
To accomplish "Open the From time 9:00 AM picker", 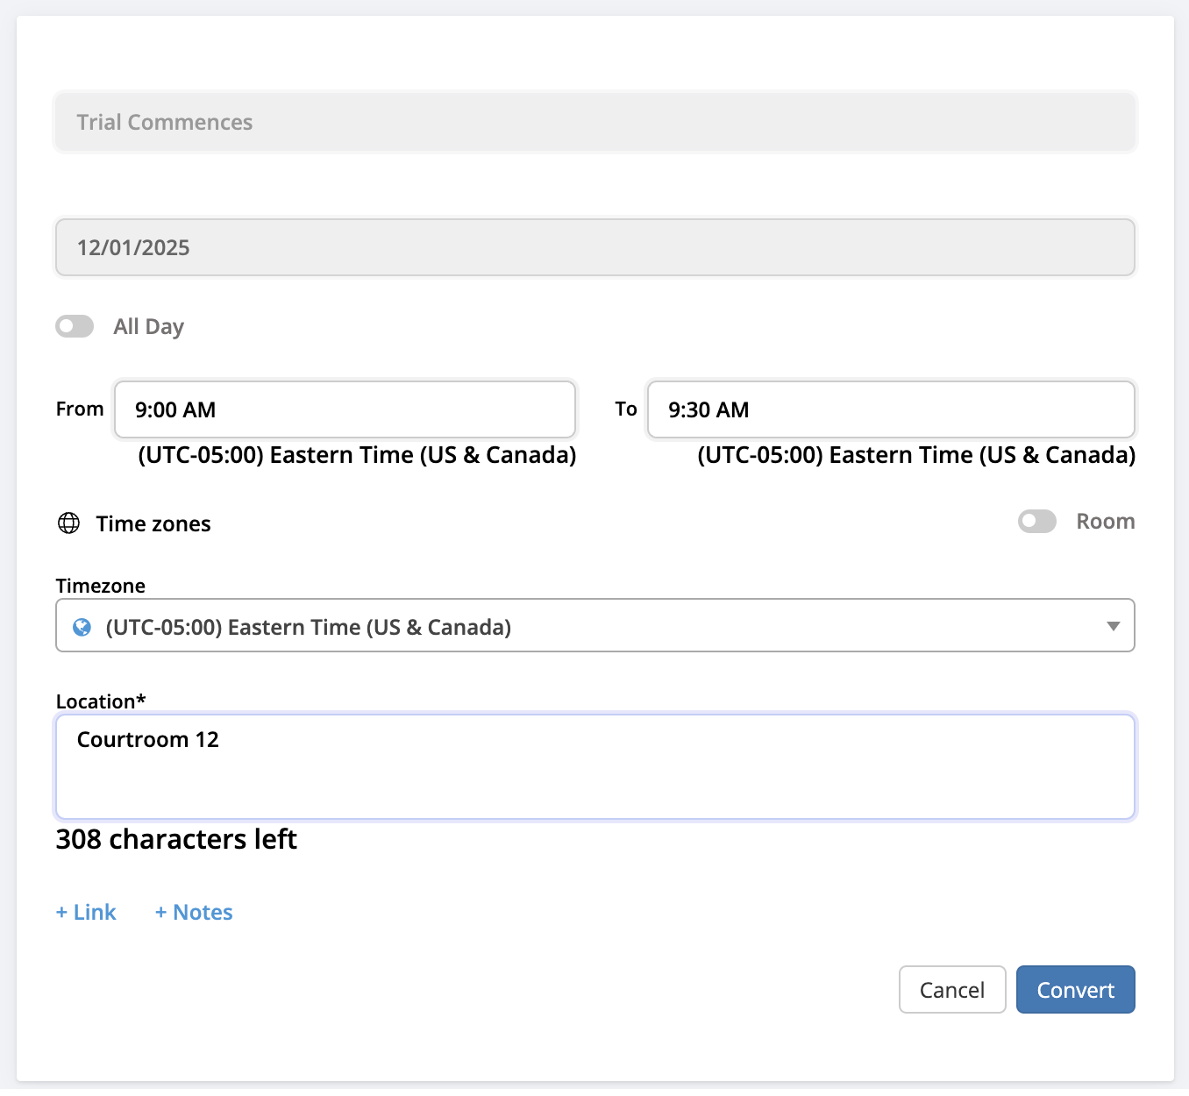I will click(x=345, y=409).
